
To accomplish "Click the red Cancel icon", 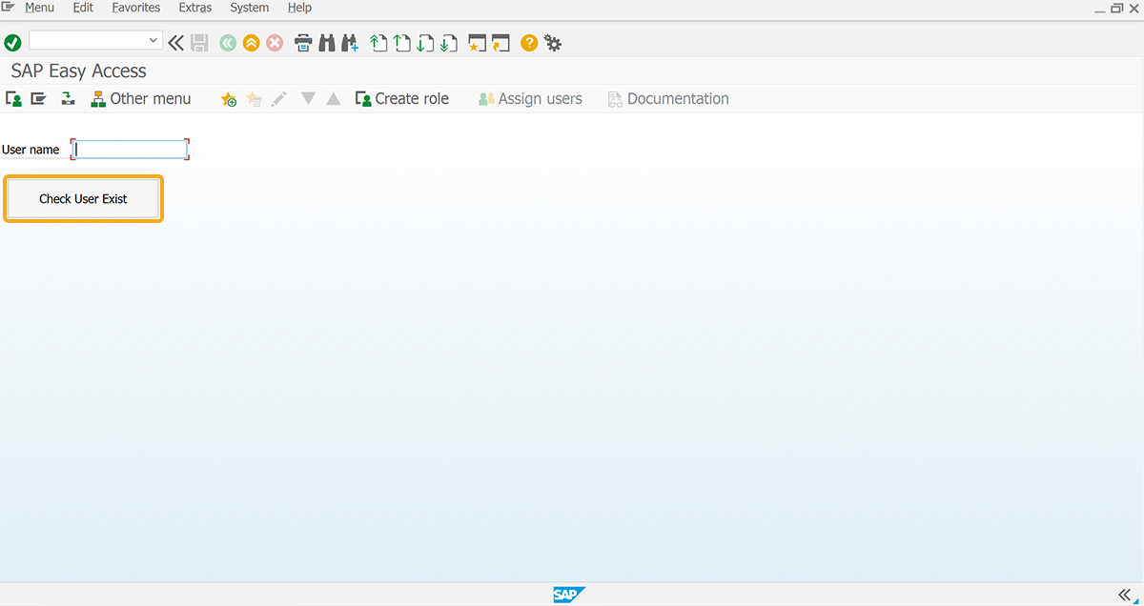I will 275,43.
